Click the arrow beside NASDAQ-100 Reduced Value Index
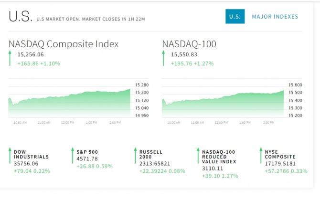The width and height of the screenshot is (320, 211). pos(198,156)
